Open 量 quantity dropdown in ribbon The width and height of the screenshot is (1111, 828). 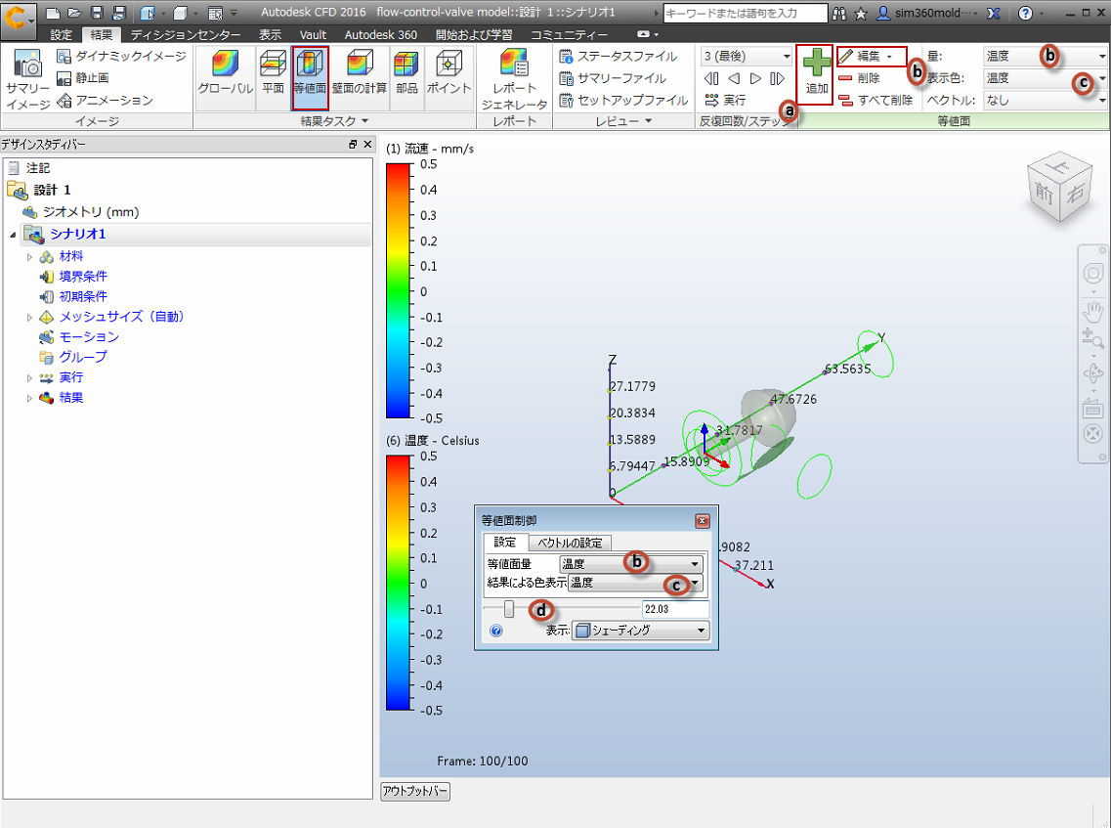[x=1045, y=56]
